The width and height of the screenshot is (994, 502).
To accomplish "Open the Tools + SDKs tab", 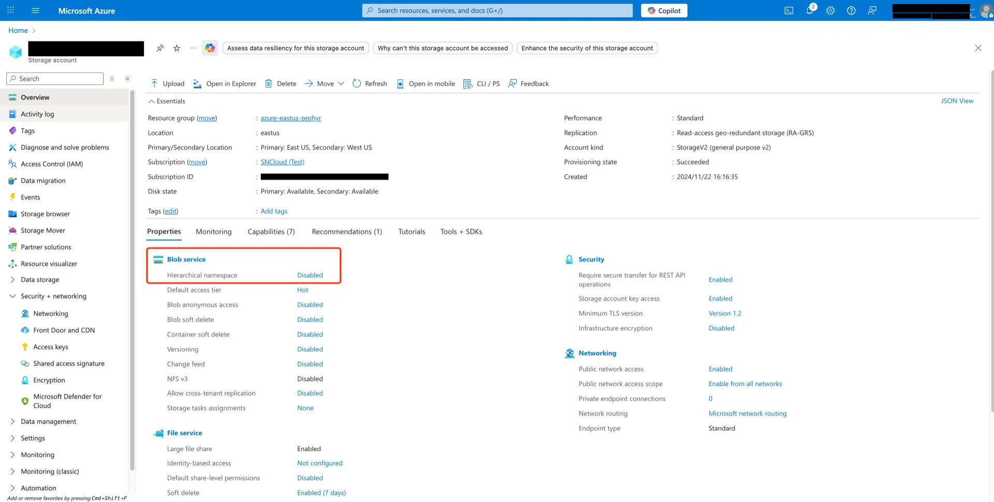I will click(461, 232).
